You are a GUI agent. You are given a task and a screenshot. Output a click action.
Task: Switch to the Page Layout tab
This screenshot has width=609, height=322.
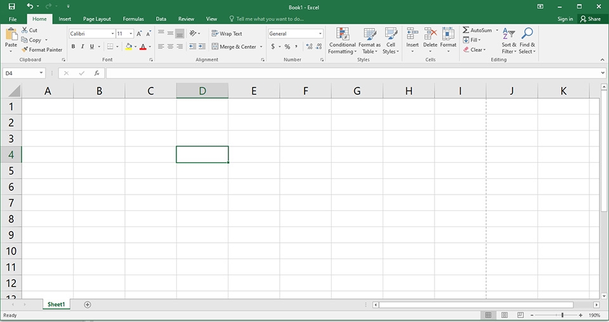coord(96,18)
